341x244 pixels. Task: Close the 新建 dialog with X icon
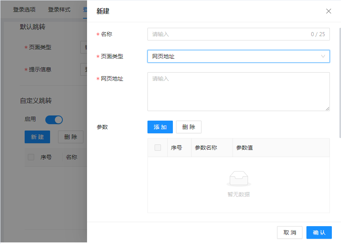coord(329,11)
